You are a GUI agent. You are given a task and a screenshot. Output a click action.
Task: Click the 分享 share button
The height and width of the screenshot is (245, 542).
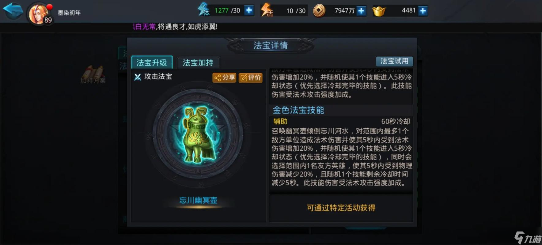[x=224, y=78]
